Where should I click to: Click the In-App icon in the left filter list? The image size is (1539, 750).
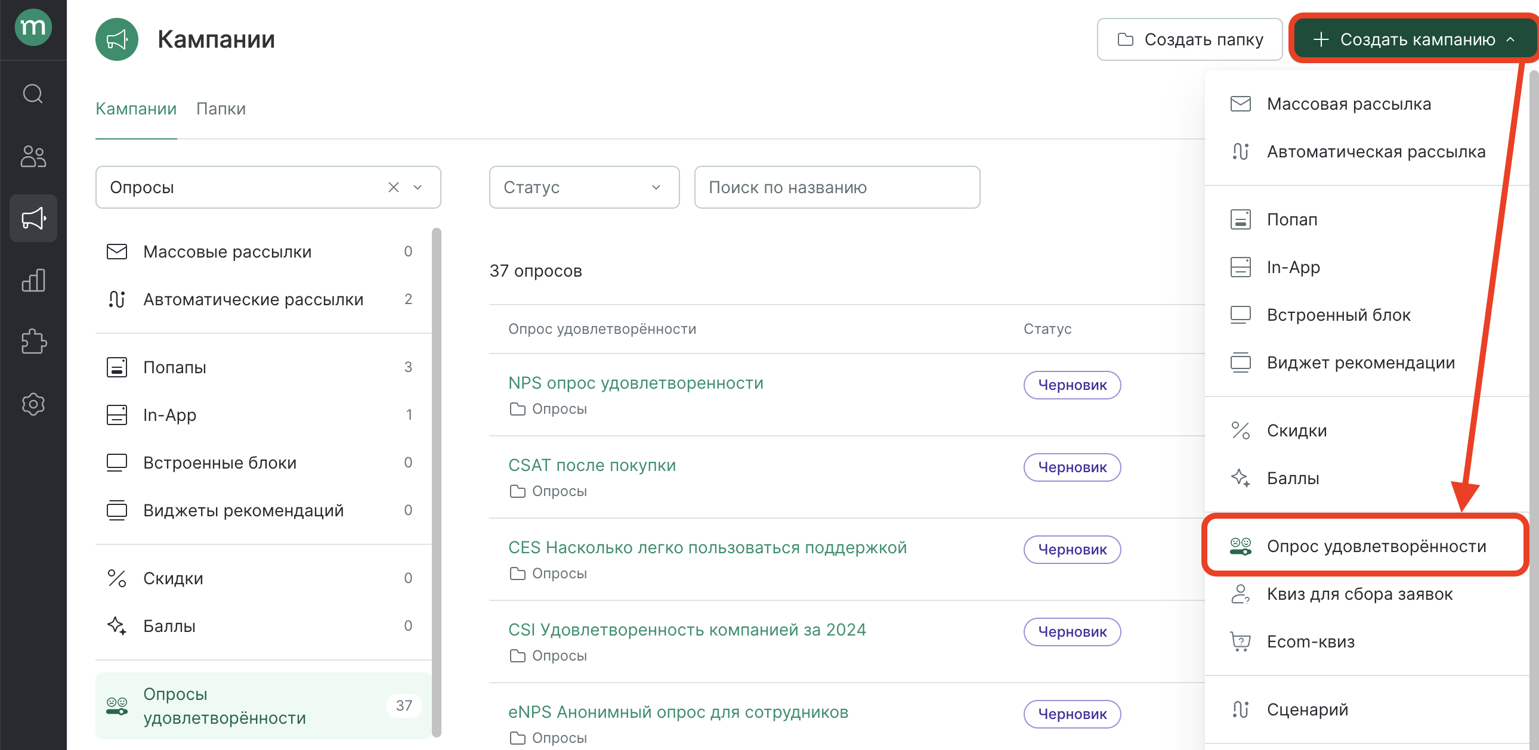(116, 415)
